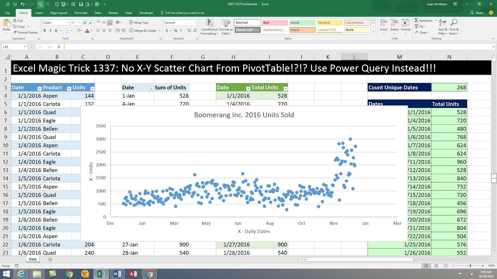
Task: Open the Total Units green table filter
Action: pos(285,88)
